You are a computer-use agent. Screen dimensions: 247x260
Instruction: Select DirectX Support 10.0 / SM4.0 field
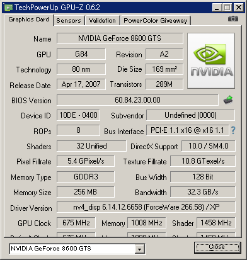point(209,146)
